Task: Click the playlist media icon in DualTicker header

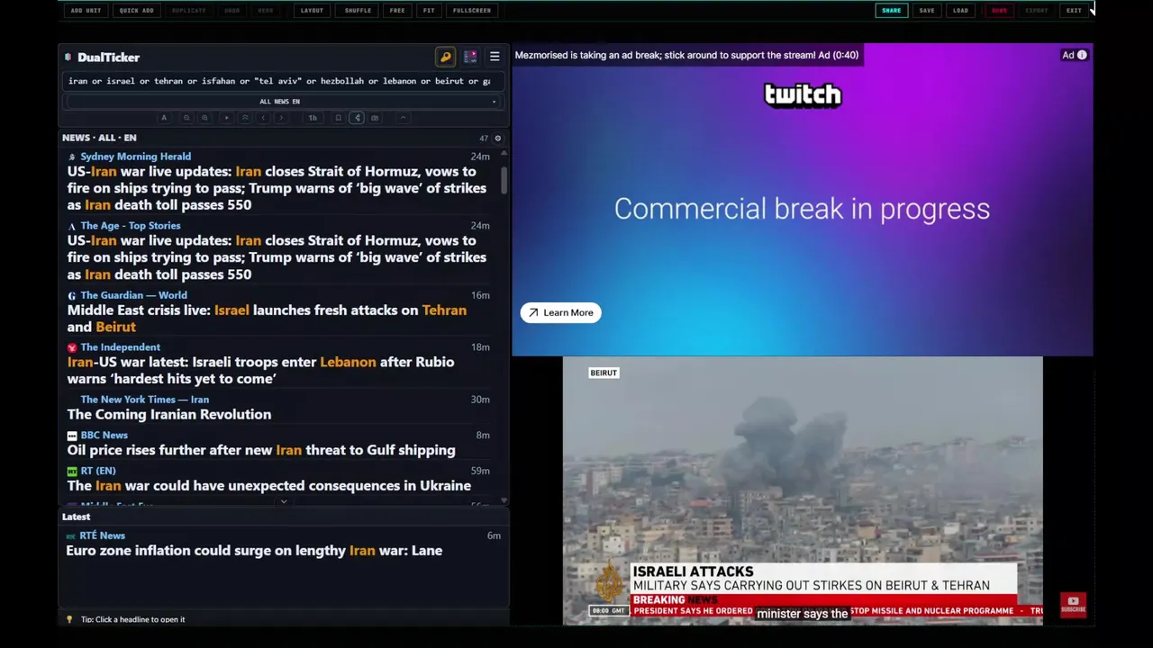Action: pos(470,57)
